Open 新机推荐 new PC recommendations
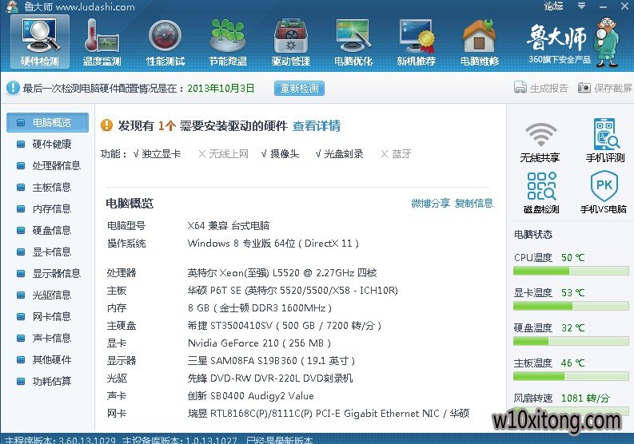 pyautogui.click(x=416, y=42)
